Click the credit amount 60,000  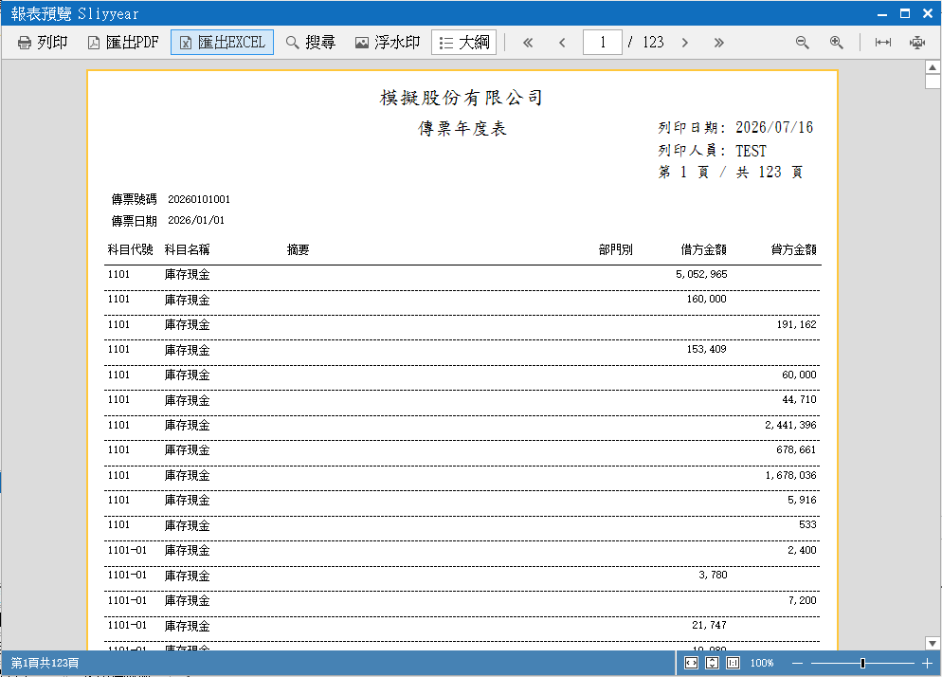tap(799, 375)
